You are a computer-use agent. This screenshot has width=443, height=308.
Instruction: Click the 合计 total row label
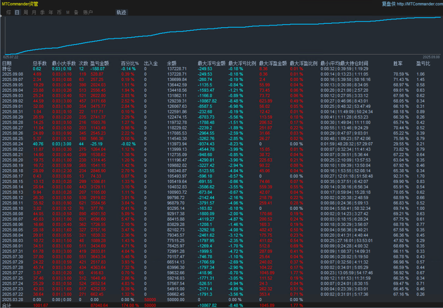7,305
